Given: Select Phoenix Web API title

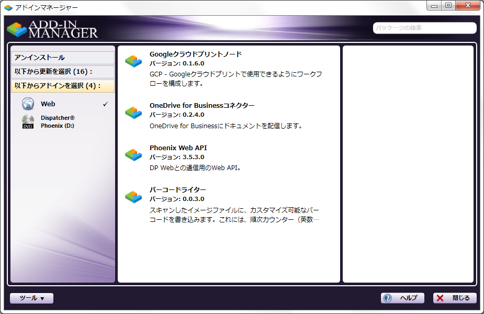Looking at the screenshot, I should point(178,148).
